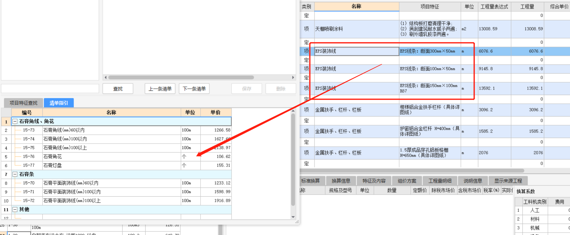Click the 名称 column header in main table

coord(357,6)
